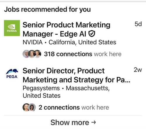Screen dimensions: 146x129
Task: Click the 2w posted time label
Action: tap(138, 70)
